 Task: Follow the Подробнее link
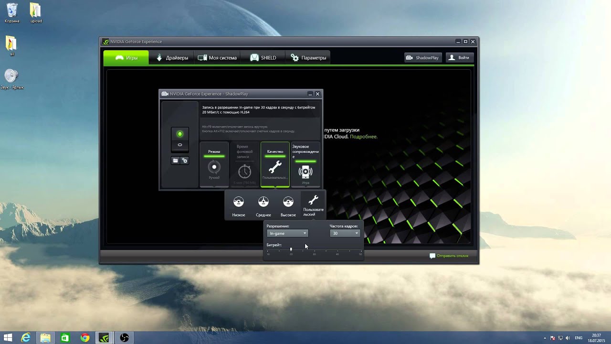364,137
